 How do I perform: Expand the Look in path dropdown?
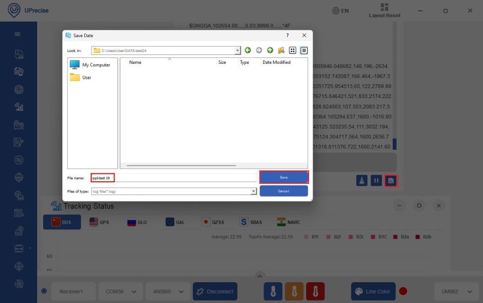(x=237, y=50)
